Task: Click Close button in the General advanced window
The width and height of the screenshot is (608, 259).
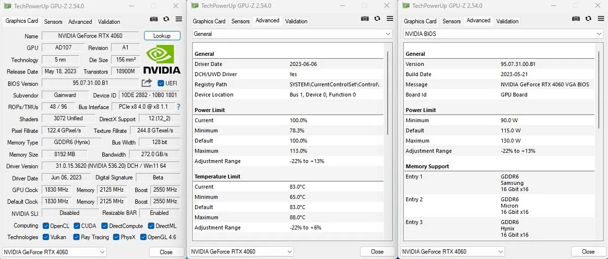Action: point(377,251)
